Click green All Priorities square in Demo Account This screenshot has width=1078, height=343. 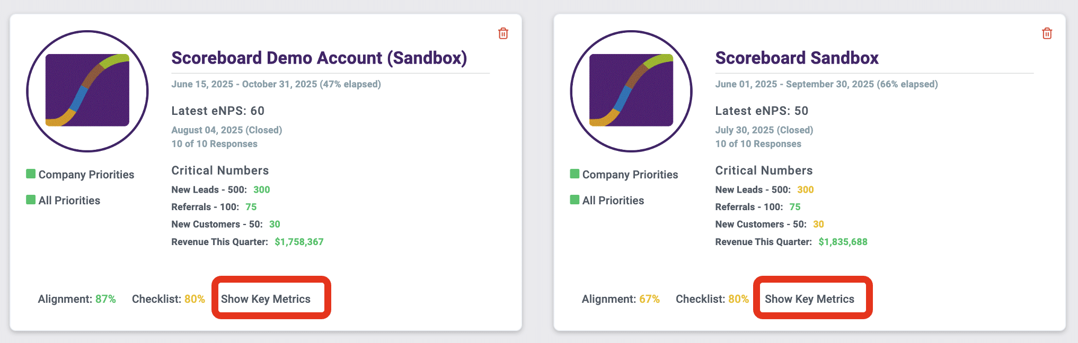pyautogui.click(x=31, y=200)
